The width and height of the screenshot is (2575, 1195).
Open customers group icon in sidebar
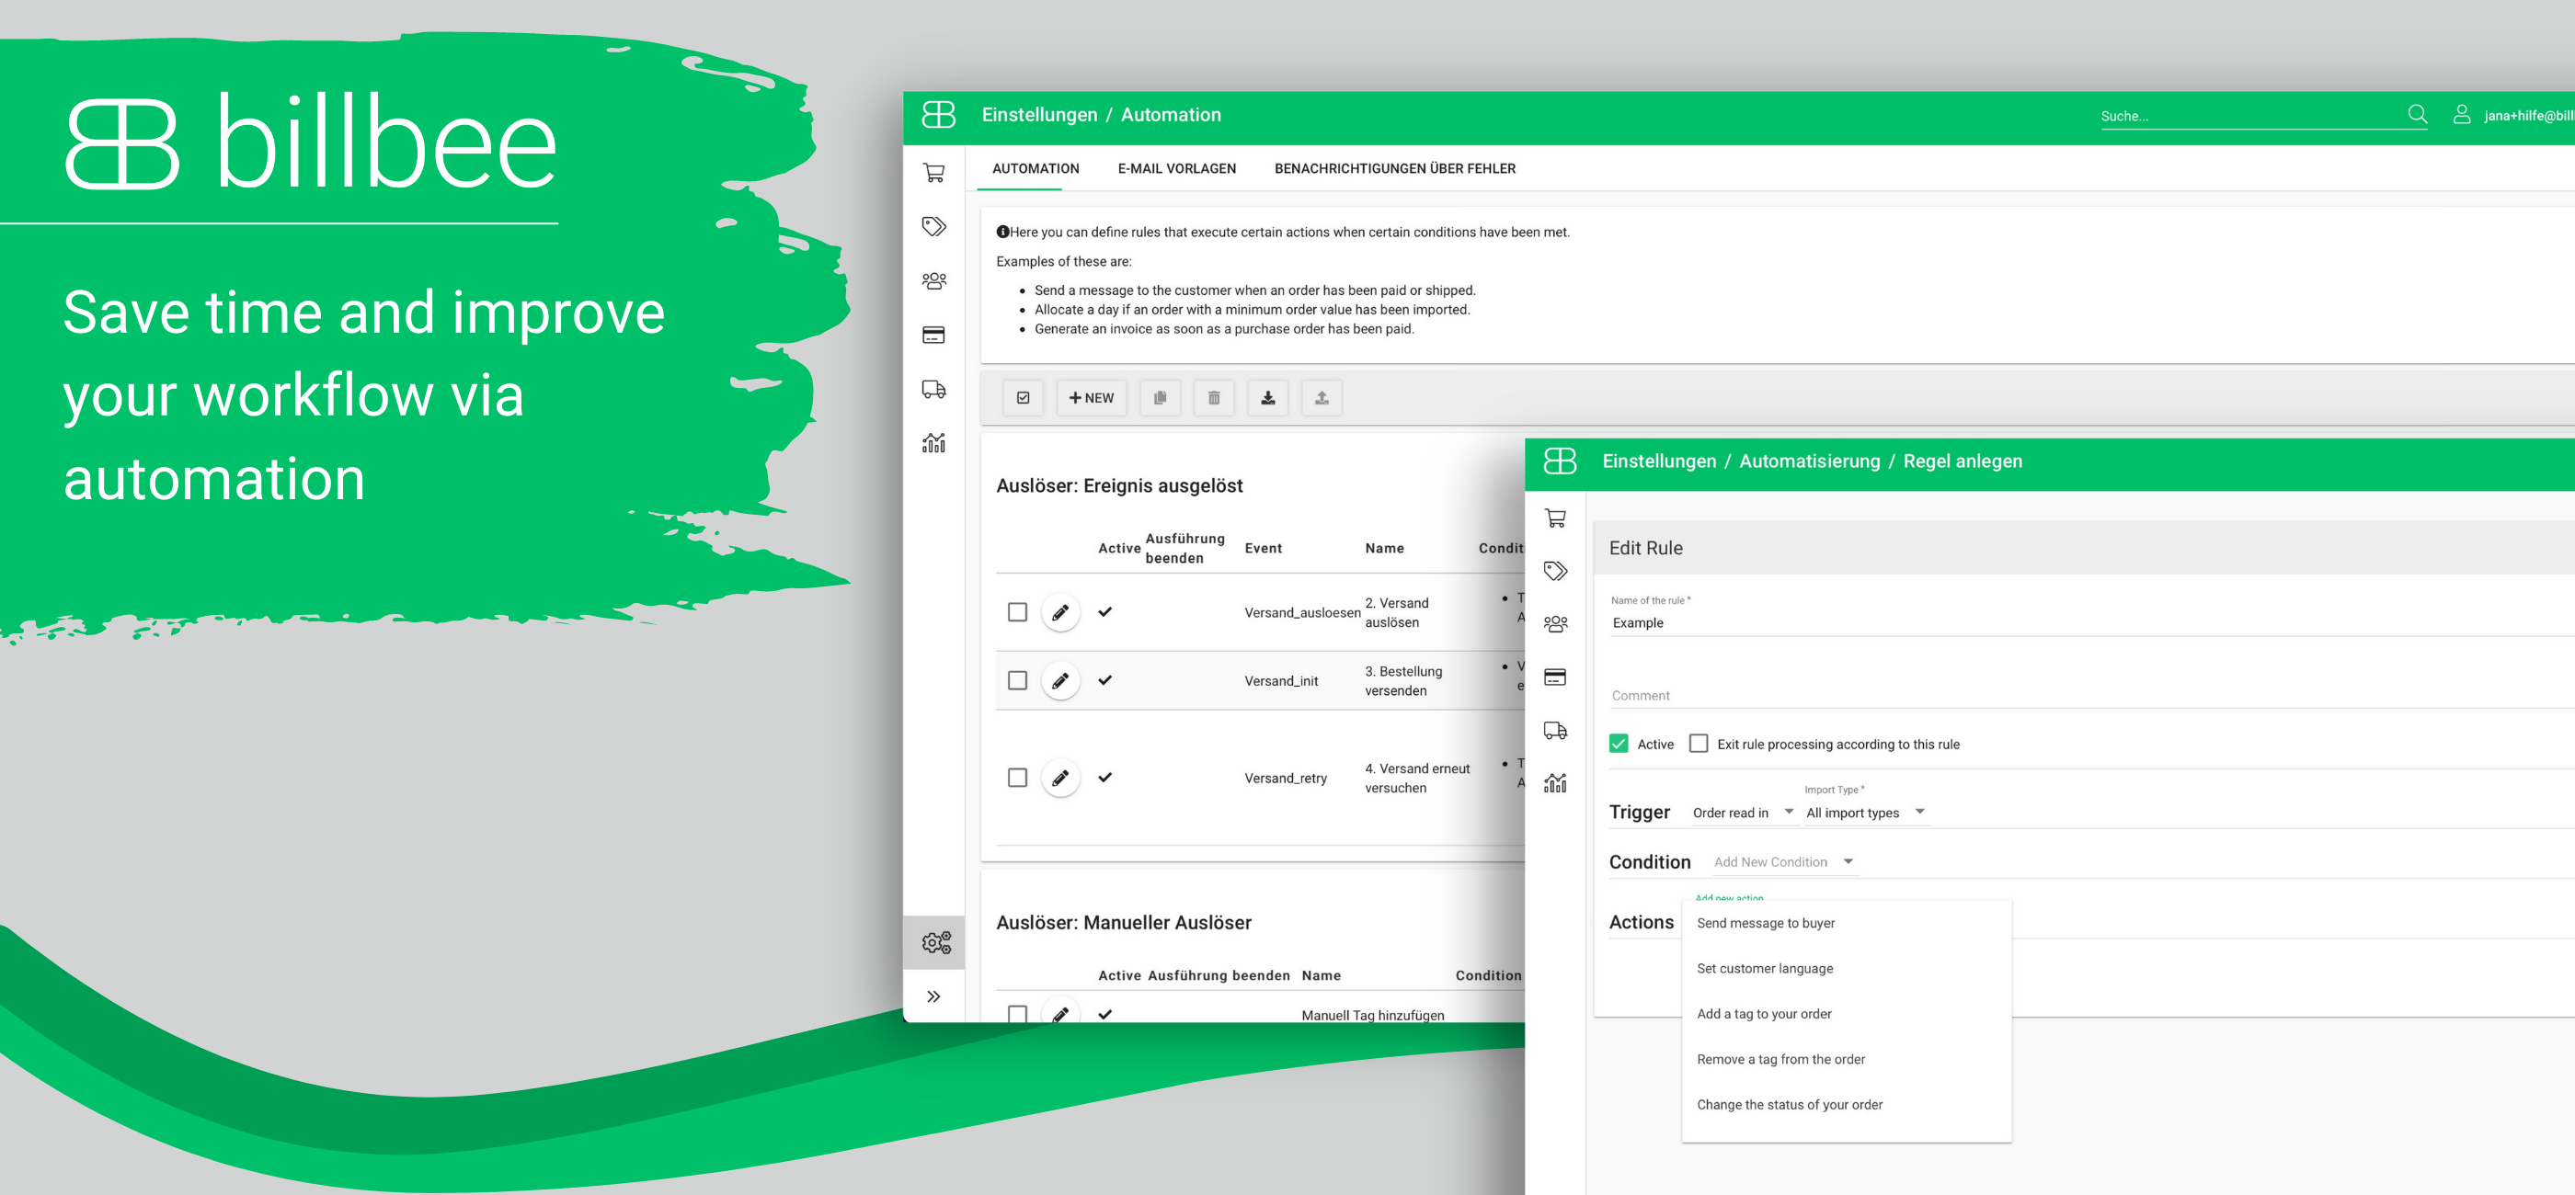(933, 280)
